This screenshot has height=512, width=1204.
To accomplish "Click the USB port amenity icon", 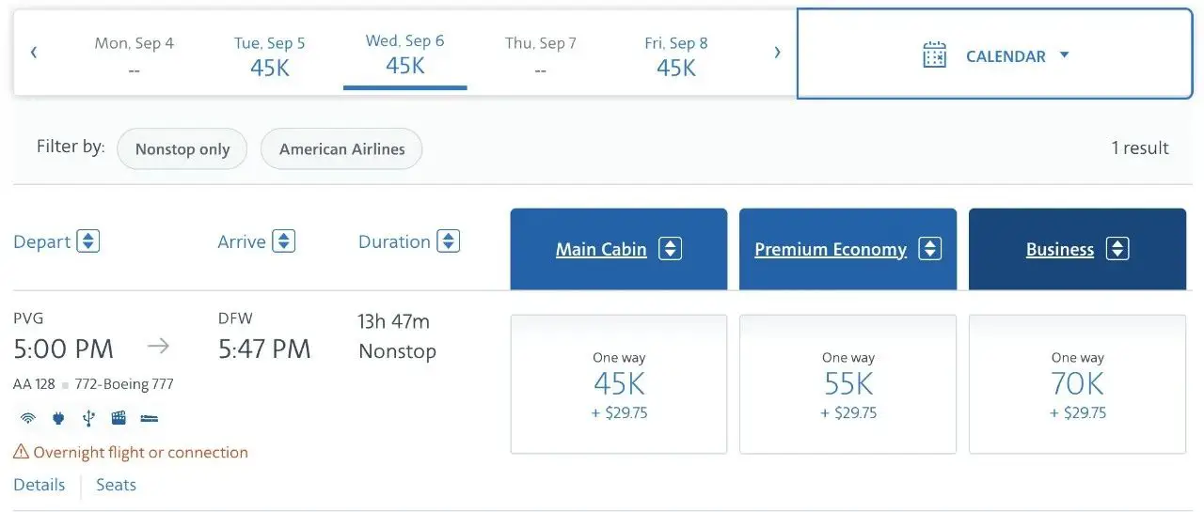I will pos(88,418).
